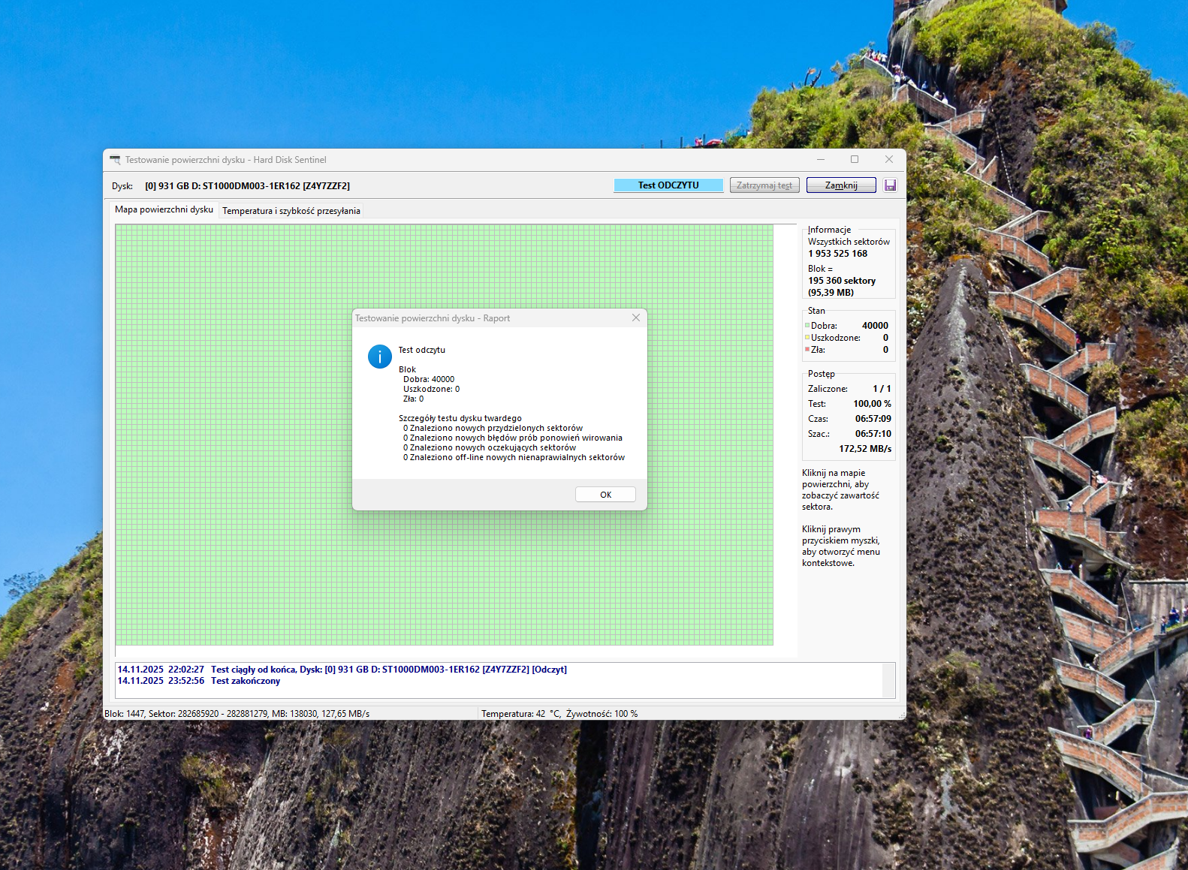
Task: Click the Test ODCZYTU status label
Action: click(x=668, y=185)
